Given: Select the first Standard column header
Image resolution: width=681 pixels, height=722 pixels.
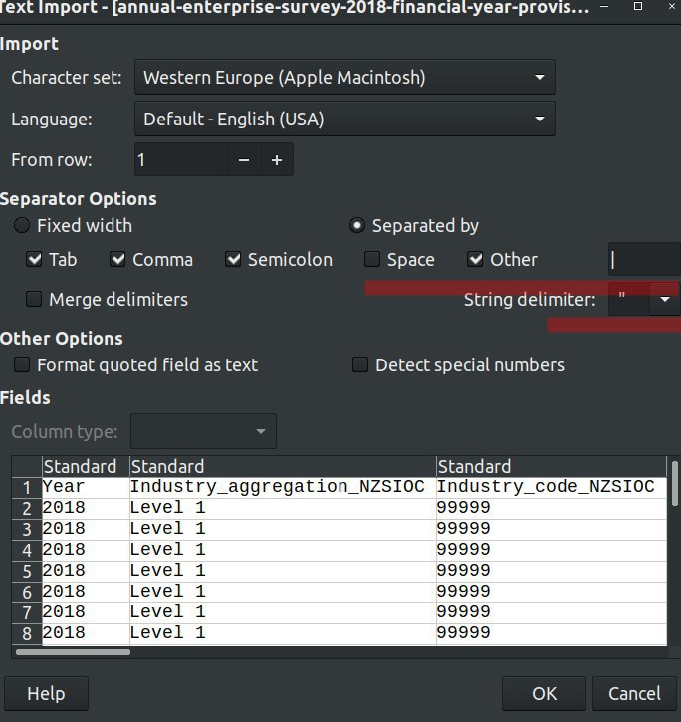Looking at the screenshot, I should [x=86, y=466].
